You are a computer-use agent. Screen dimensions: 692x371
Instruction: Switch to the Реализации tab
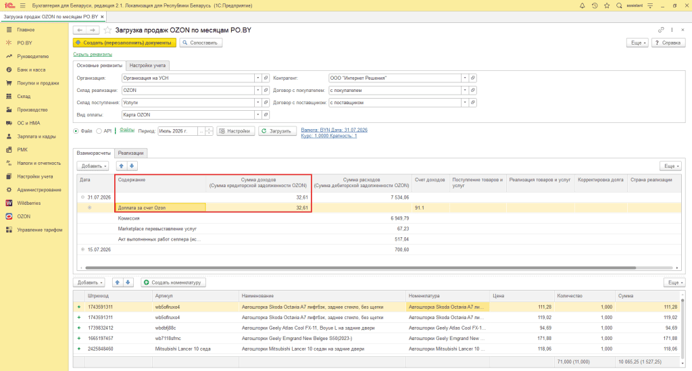[130, 153]
